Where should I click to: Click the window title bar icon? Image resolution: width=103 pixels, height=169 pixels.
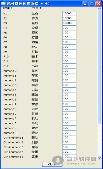click(3, 3)
